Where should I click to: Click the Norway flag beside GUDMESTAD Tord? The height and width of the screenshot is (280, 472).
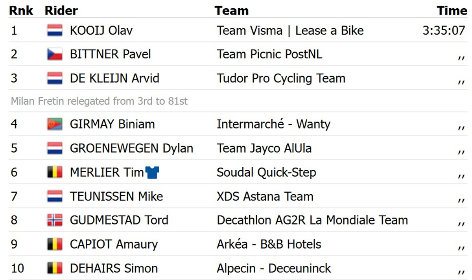[55, 220]
